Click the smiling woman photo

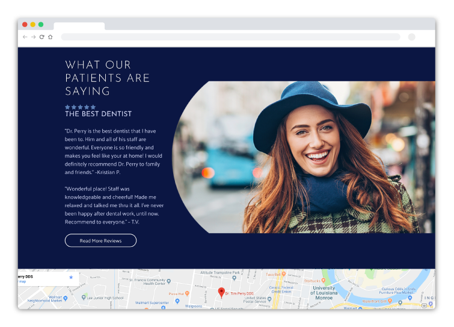[304, 157]
